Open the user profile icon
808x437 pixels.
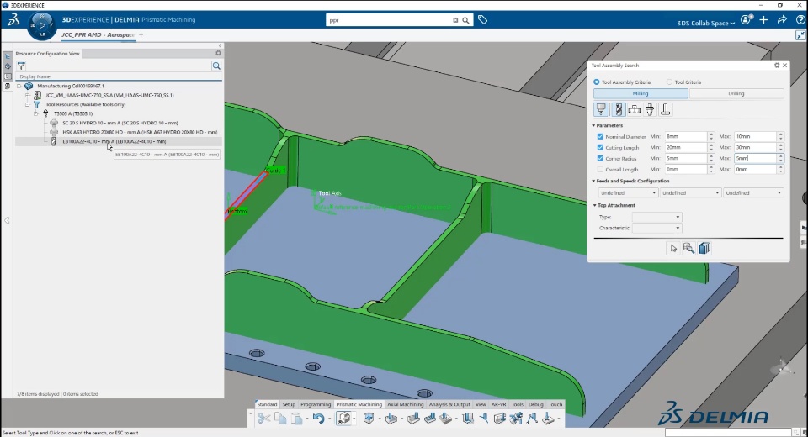[747, 20]
